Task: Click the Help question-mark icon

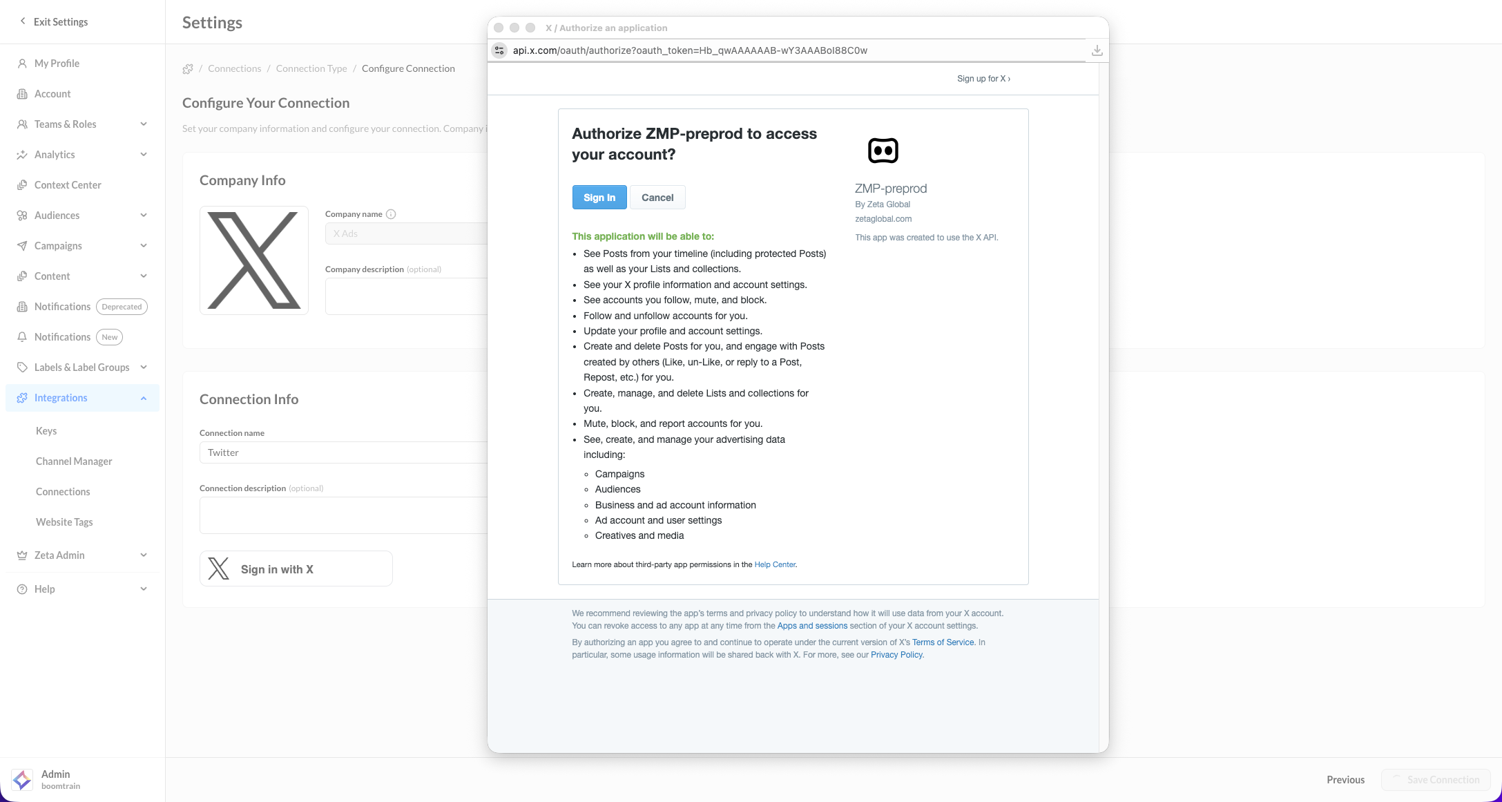Action: 22,589
